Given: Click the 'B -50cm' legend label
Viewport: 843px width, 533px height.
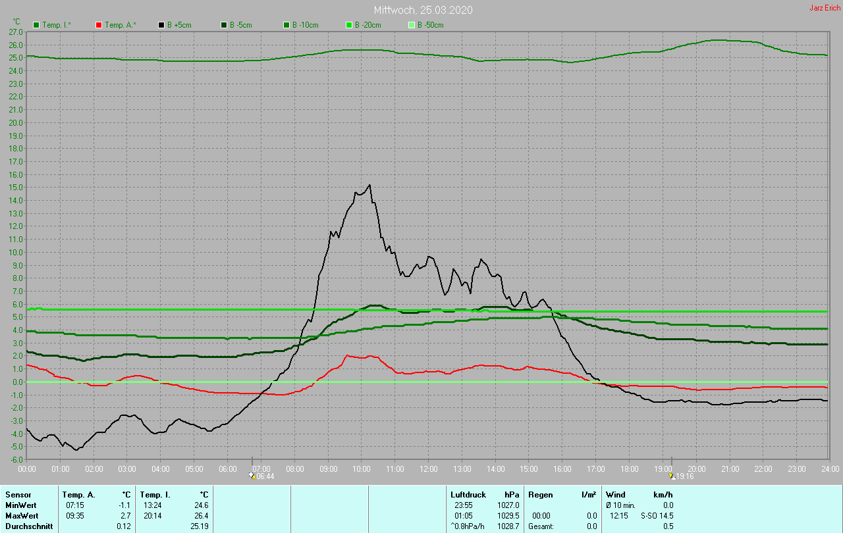Looking at the screenshot, I should [x=431, y=25].
